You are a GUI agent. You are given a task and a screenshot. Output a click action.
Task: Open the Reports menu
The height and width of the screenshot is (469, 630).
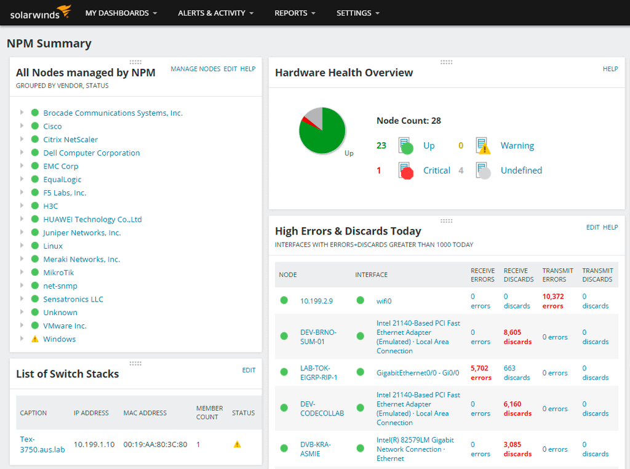click(295, 14)
